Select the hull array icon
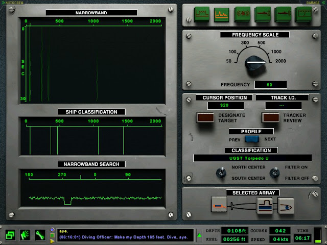Image resolution: width=327 pixels, height=245 pixels. click(x=265, y=205)
